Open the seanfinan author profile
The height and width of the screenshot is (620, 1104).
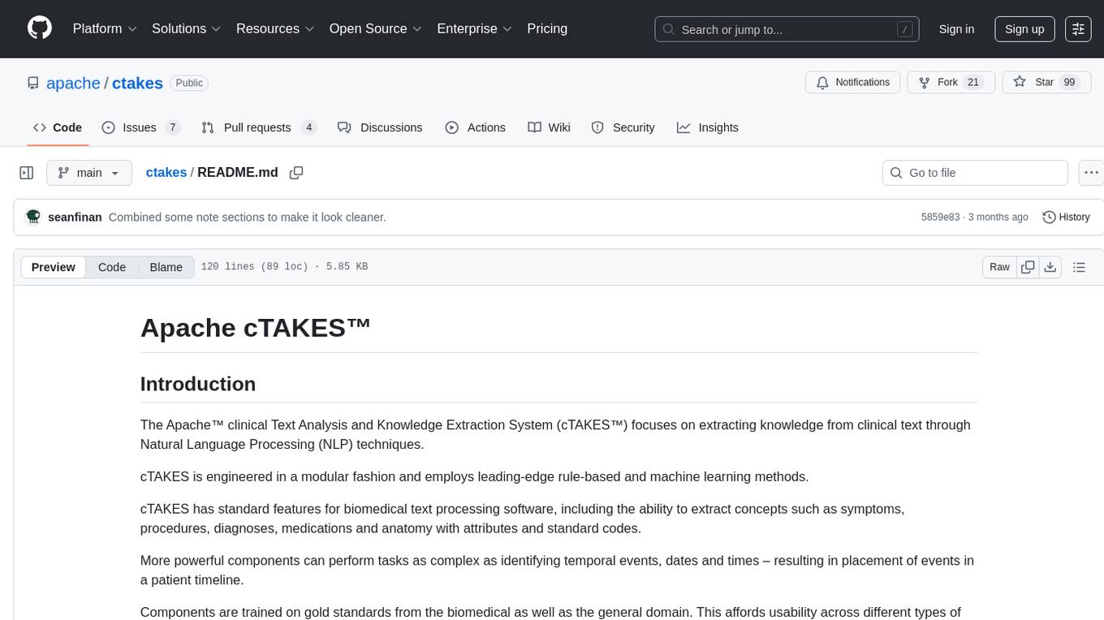[x=75, y=217]
